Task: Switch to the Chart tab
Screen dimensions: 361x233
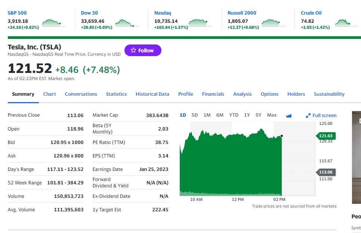Action: (x=49, y=94)
